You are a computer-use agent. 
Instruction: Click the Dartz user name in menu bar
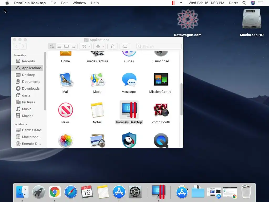click(x=234, y=3)
